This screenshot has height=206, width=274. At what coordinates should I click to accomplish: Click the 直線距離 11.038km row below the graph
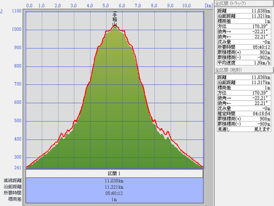click(114, 181)
